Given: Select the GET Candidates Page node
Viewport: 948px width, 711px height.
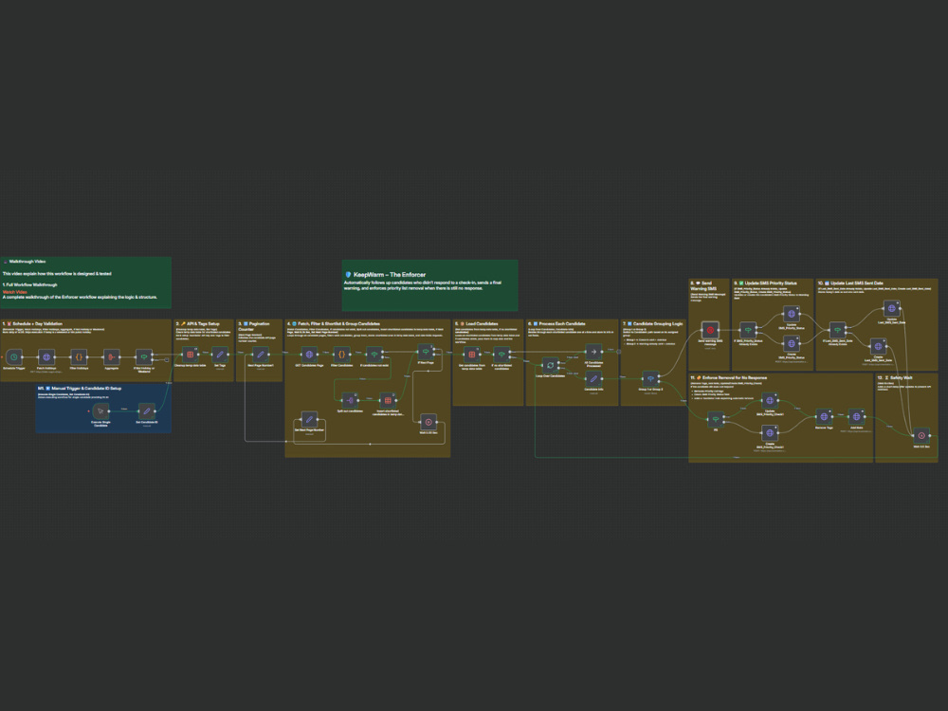Looking at the screenshot, I should pyautogui.click(x=310, y=355).
